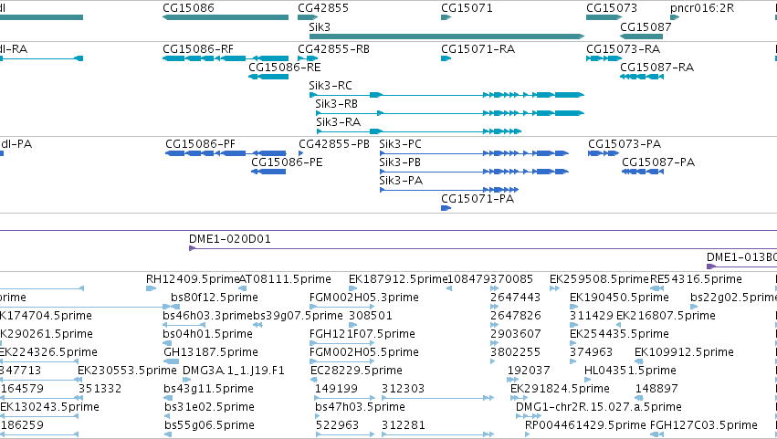Click the EK230553.5prime EST label
Viewport: 777px width, 439px height.
[127, 371]
